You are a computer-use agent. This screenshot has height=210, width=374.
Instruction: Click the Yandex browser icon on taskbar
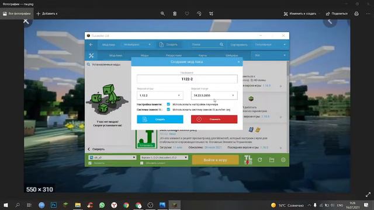click(114, 205)
